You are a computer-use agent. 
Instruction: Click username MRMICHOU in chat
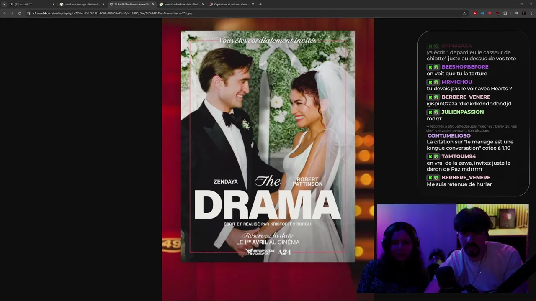pyautogui.click(x=457, y=82)
